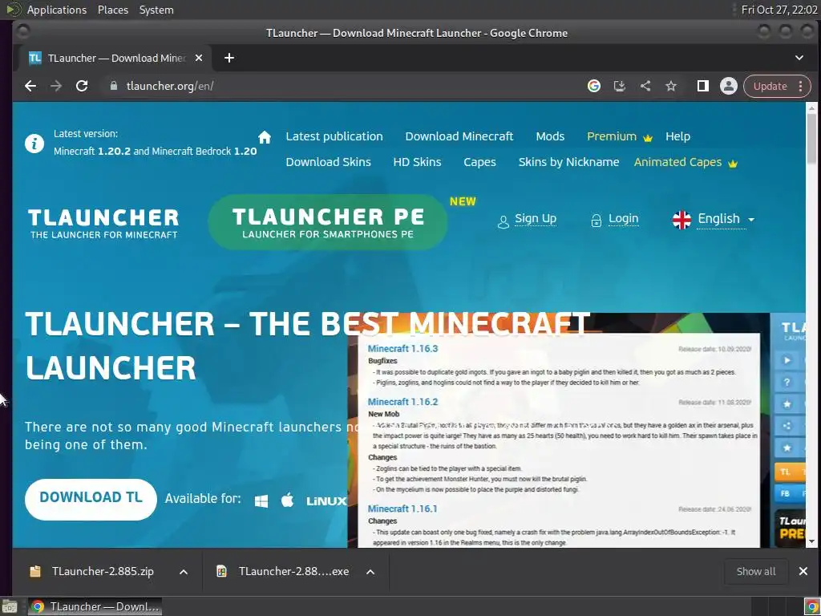Click the Login link
Screen dimensions: 821x616
click(623, 218)
